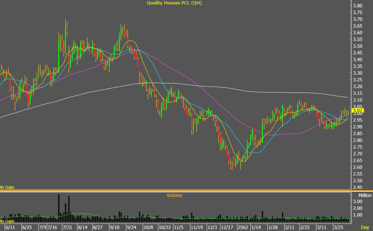
Task: Click the No Gaps label in volume panel
Action: (x=7, y=221)
